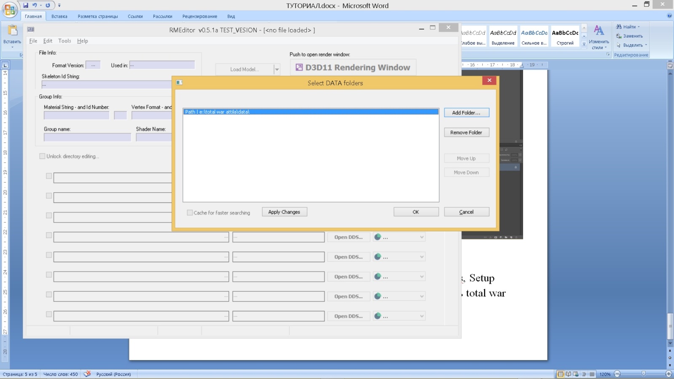674x379 pixels.
Task: Click the zoom slider in status bar
Action: (x=643, y=374)
